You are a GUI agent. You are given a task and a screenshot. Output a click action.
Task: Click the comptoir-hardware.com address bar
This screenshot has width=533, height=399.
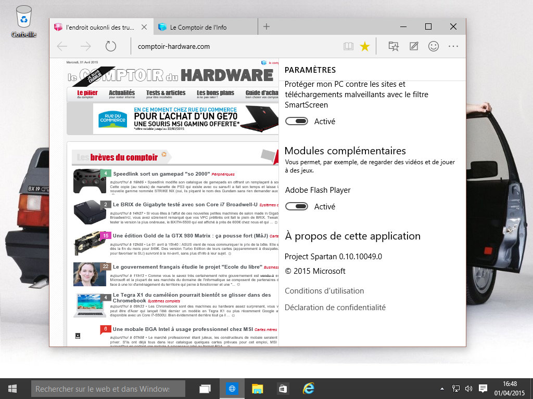234,46
